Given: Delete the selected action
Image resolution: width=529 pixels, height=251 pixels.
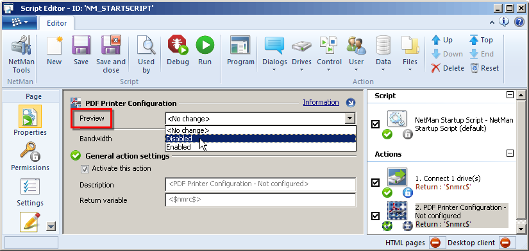Looking at the screenshot, I should click(x=448, y=68).
